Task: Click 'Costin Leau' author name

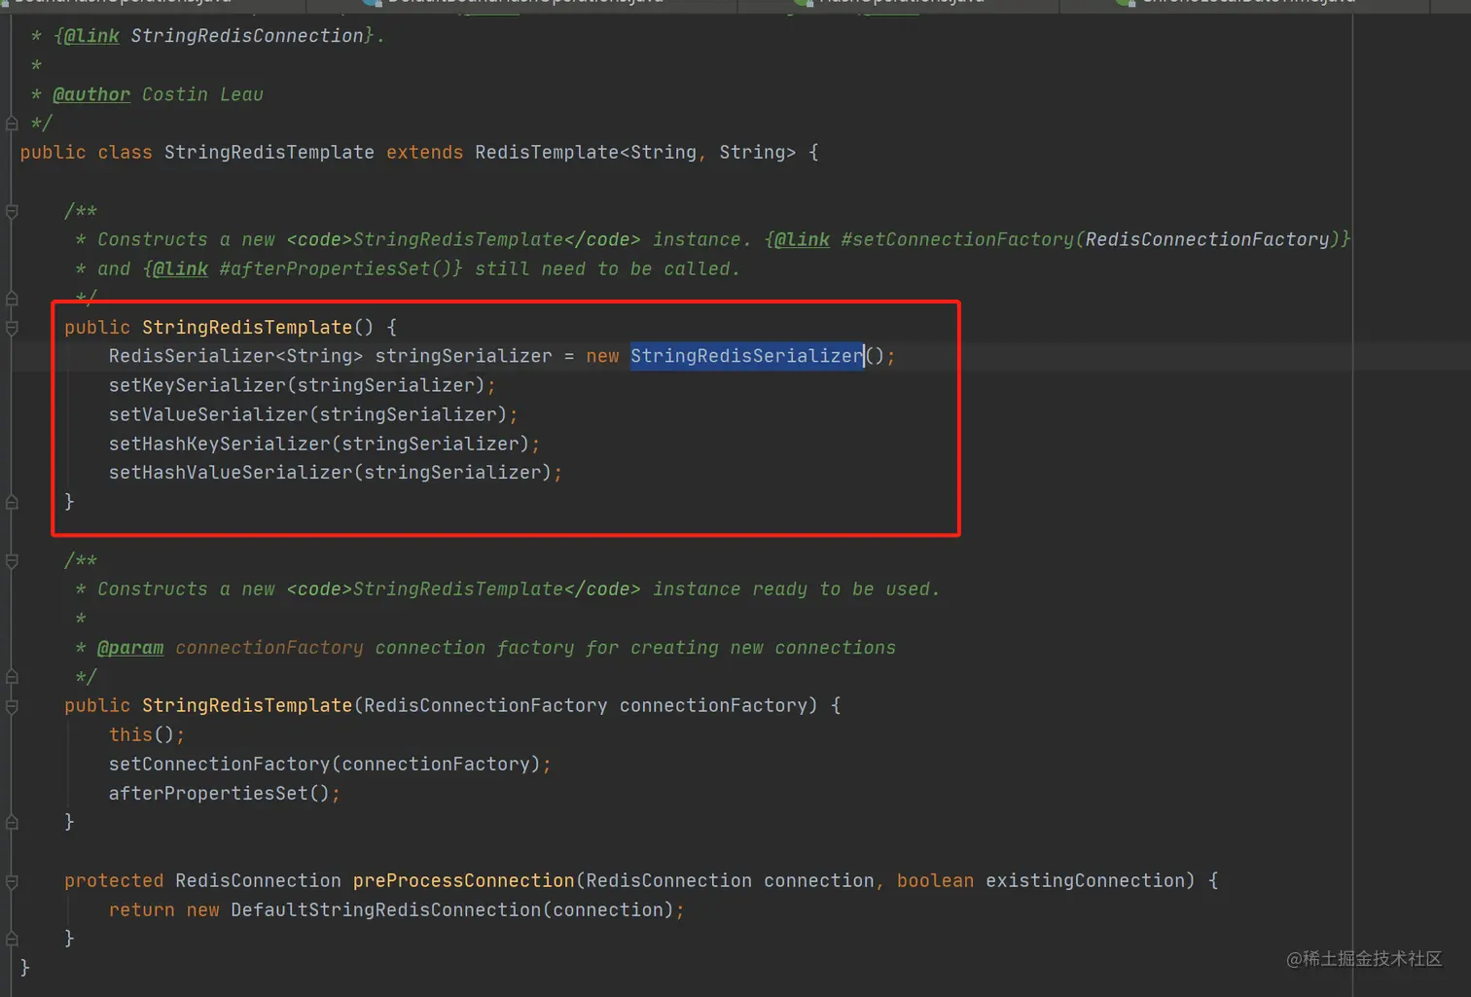Action: tap(202, 94)
